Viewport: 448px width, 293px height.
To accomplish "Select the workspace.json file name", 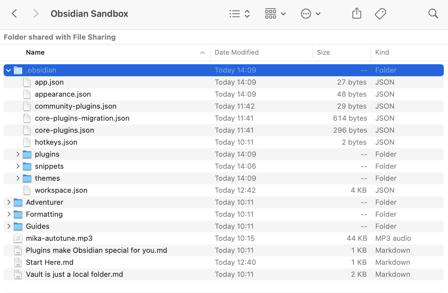I will pyautogui.click(x=61, y=190).
